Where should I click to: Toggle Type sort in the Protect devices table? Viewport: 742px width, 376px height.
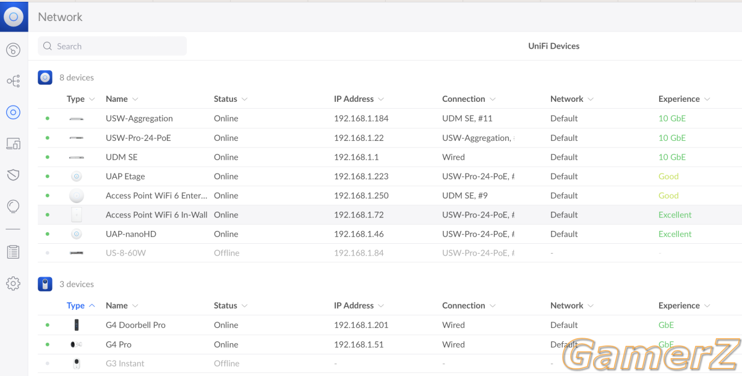[81, 306]
